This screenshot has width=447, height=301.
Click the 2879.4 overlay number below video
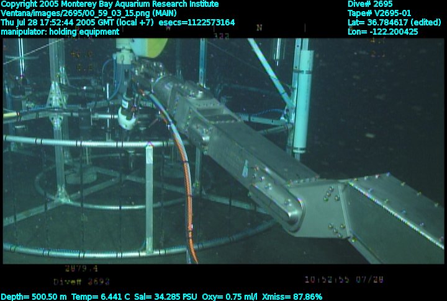click(x=81, y=268)
